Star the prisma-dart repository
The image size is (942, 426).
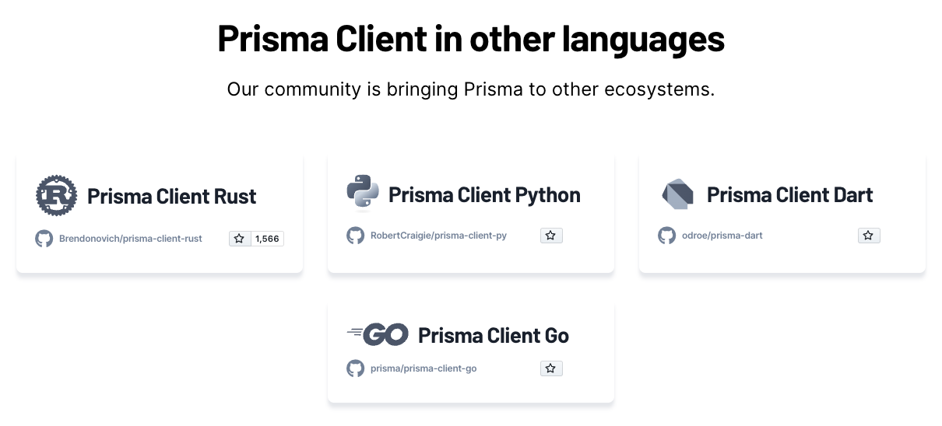tap(869, 236)
